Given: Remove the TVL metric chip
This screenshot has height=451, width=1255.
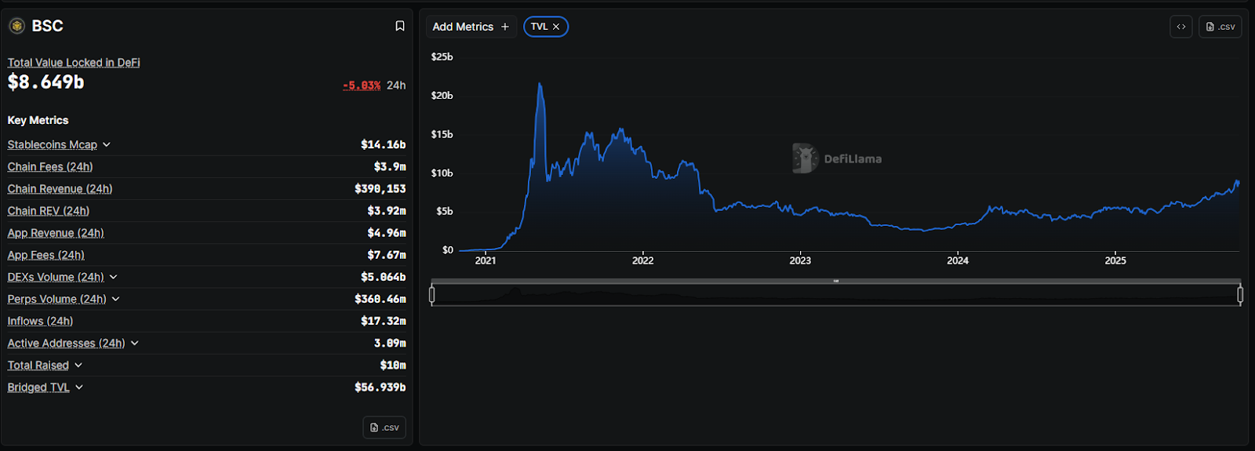Looking at the screenshot, I should pos(556,27).
